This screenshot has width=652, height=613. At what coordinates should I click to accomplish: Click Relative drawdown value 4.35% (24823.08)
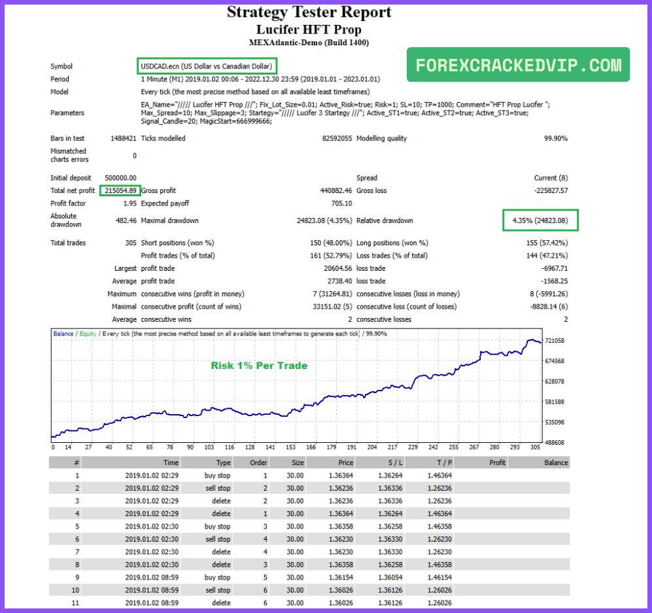tap(540, 220)
